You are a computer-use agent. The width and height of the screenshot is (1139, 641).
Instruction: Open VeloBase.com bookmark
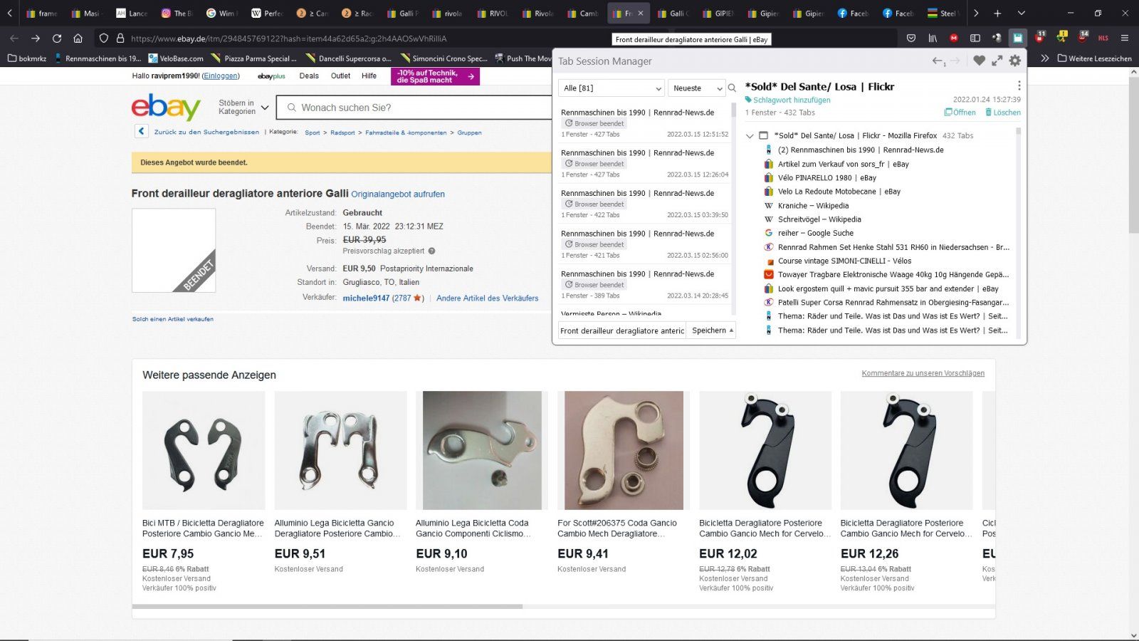coord(176,58)
